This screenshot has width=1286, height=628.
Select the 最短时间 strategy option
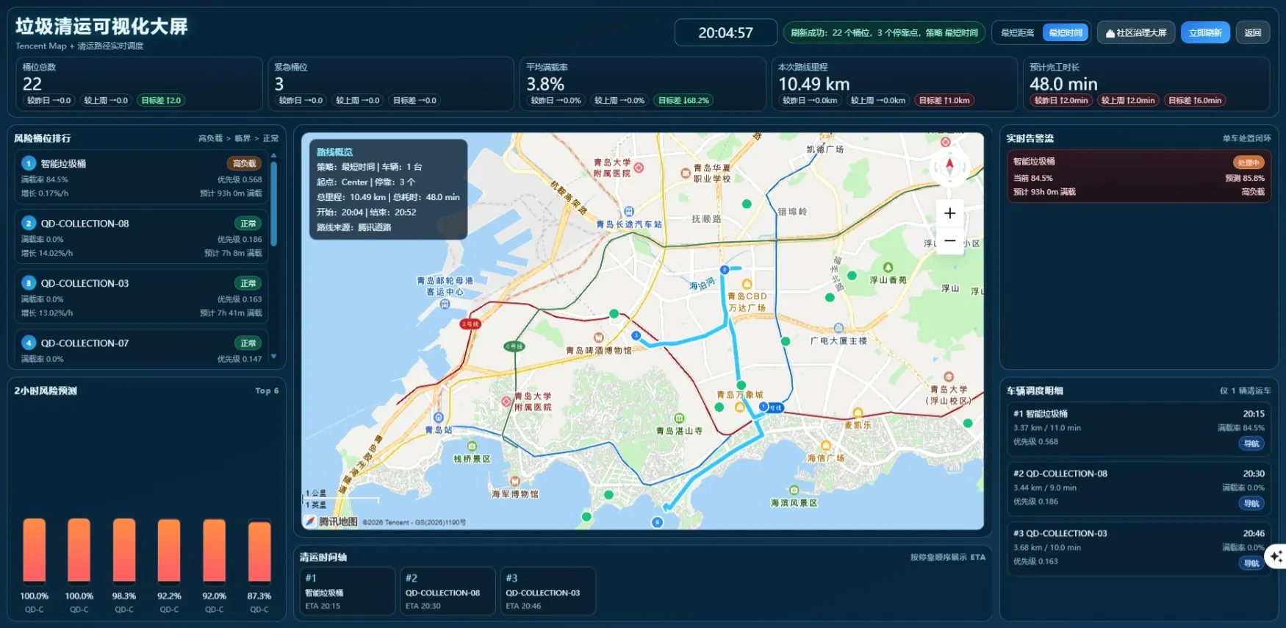[x=1066, y=33]
